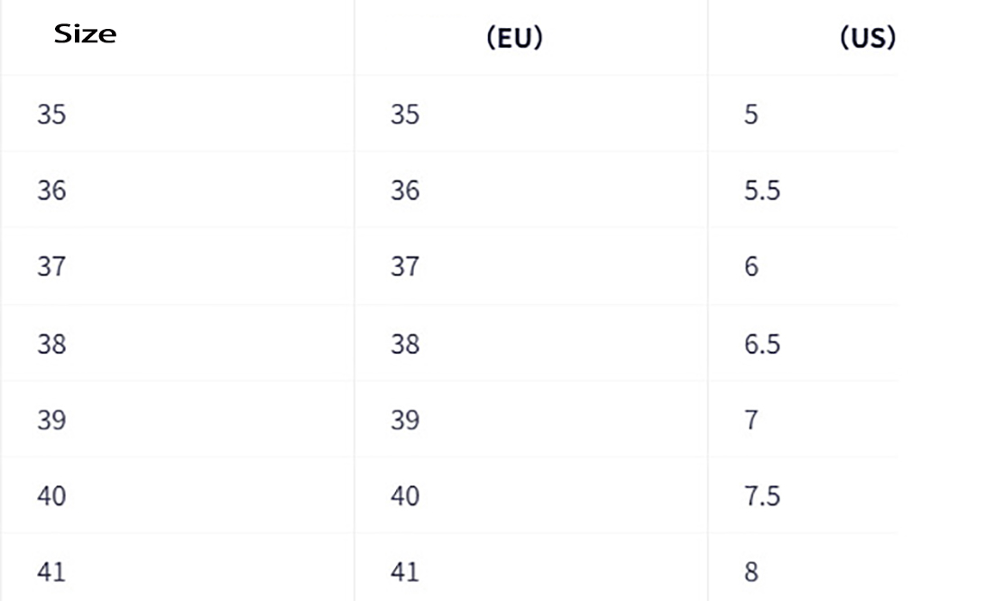Click the (EU) column header
This screenshot has width=1004, height=601.
[x=514, y=39]
